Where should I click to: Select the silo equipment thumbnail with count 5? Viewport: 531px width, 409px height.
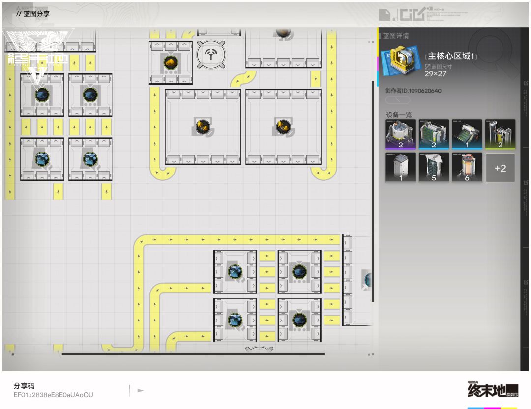click(434, 168)
